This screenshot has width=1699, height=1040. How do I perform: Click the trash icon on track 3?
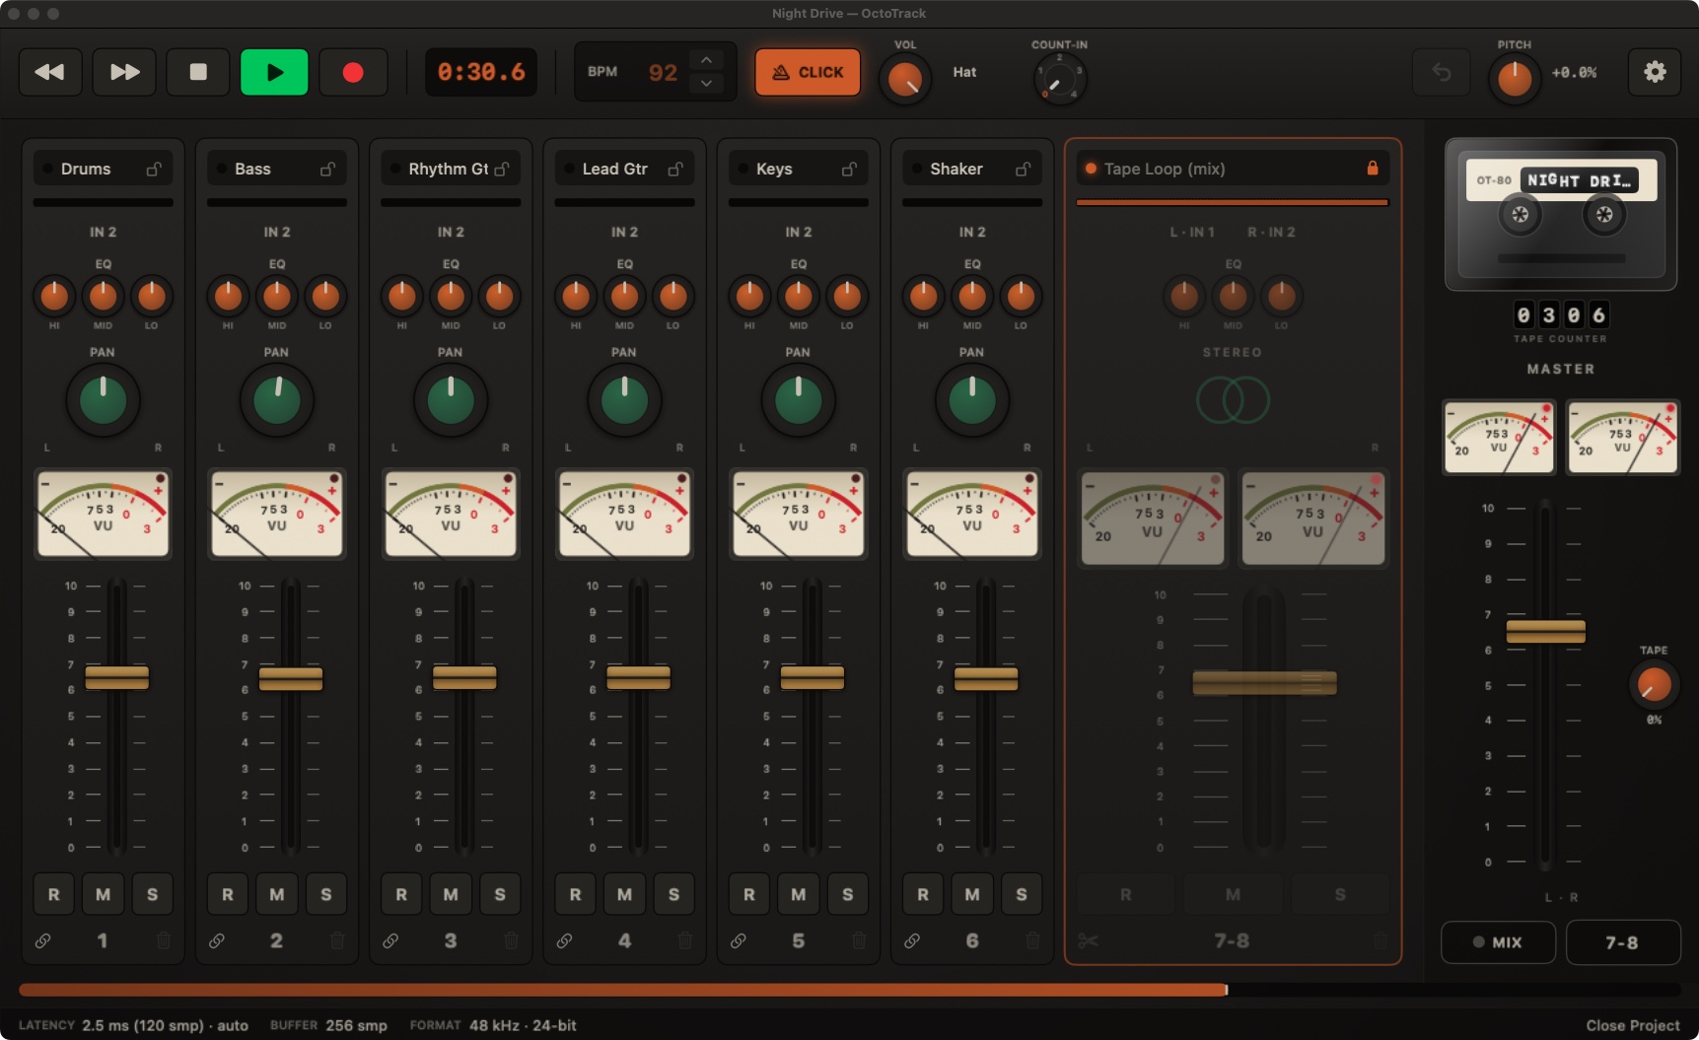[511, 940]
